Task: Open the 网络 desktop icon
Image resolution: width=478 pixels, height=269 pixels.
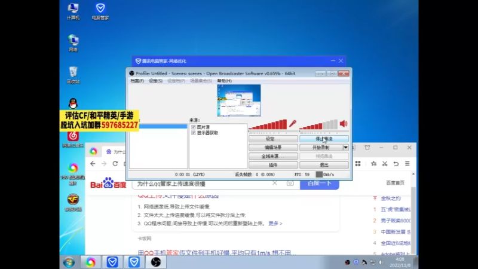Action: pos(73,42)
